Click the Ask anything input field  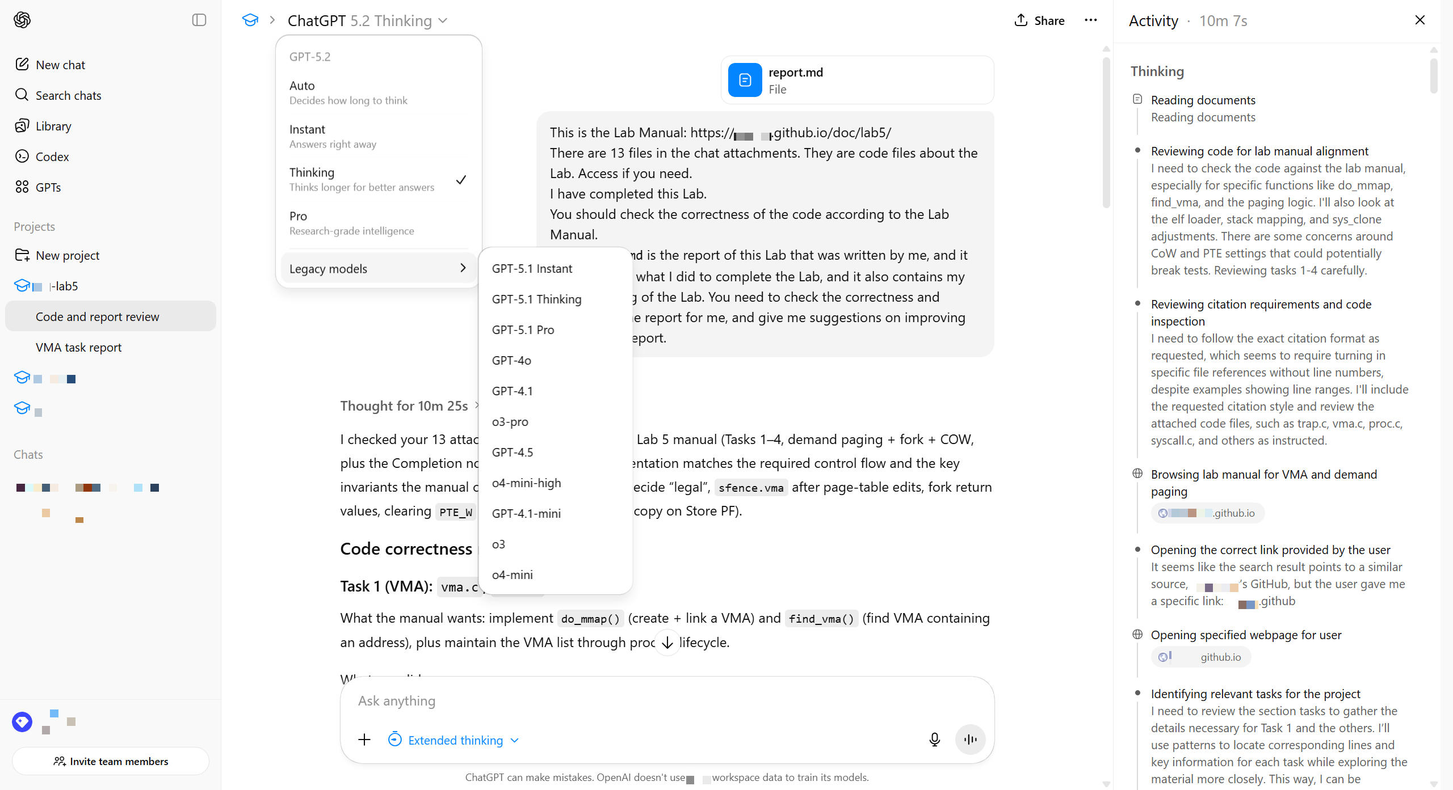(x=666, y=701)
